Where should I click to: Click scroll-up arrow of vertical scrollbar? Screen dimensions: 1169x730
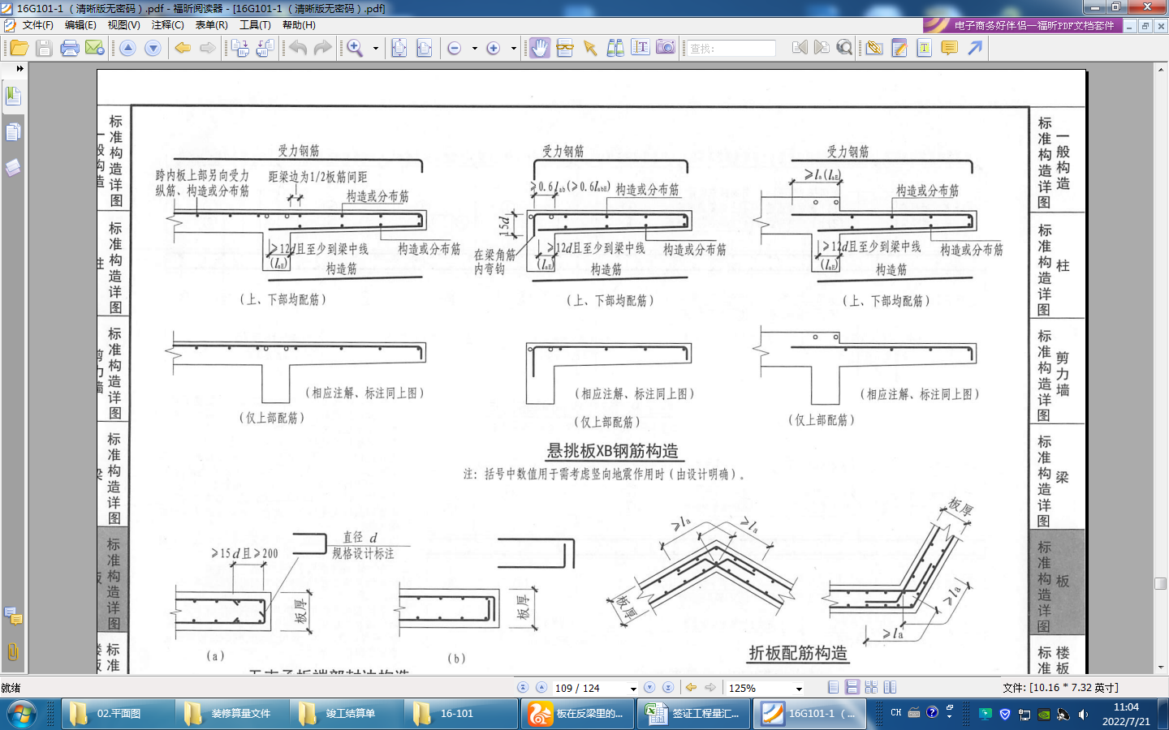coord(1161,70)
